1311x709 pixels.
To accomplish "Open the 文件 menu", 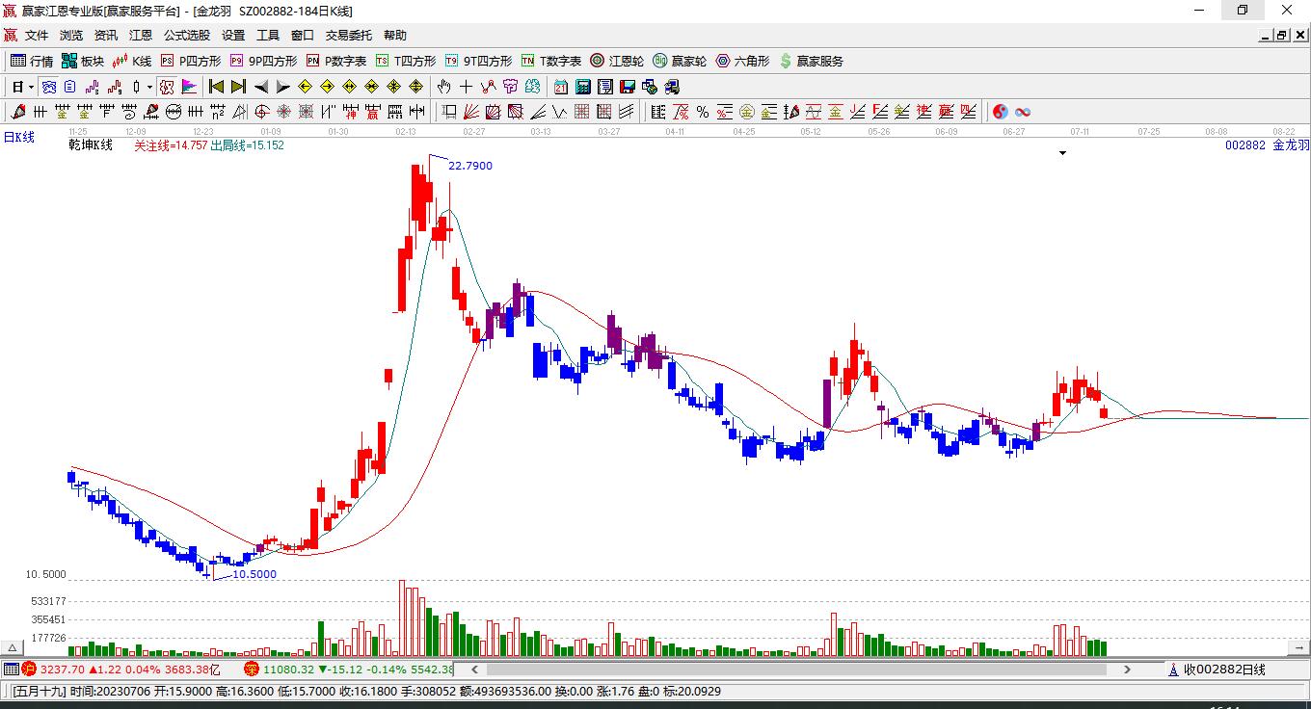I will 37,36.
